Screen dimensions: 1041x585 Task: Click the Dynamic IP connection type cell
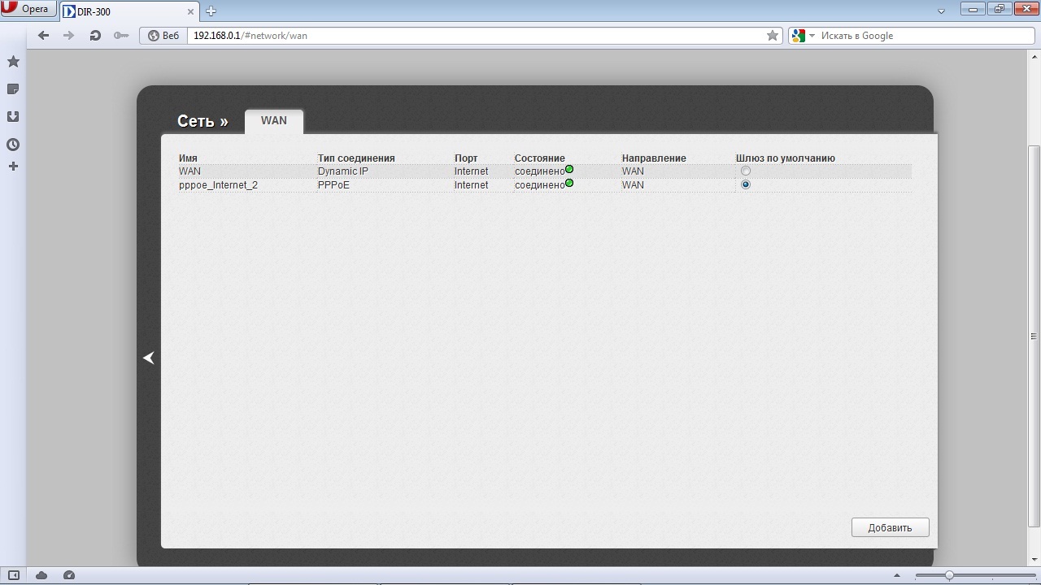(343, 171)
